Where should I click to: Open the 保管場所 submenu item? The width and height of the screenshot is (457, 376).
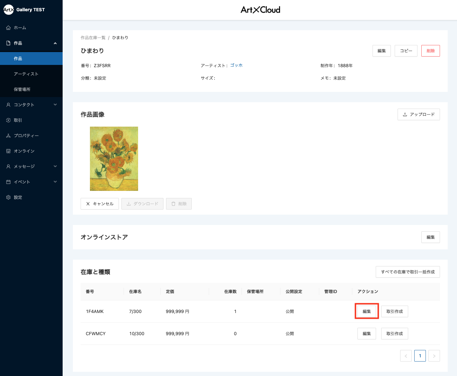(31, 89)
